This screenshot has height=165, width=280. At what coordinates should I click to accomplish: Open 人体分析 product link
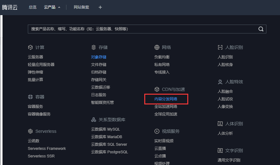[x=225, y=133]
